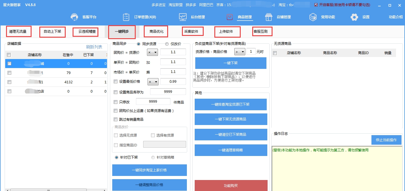405x191 pixels.
Task: Open 后台管理 via its chart icon
Action: coord(183,17)
